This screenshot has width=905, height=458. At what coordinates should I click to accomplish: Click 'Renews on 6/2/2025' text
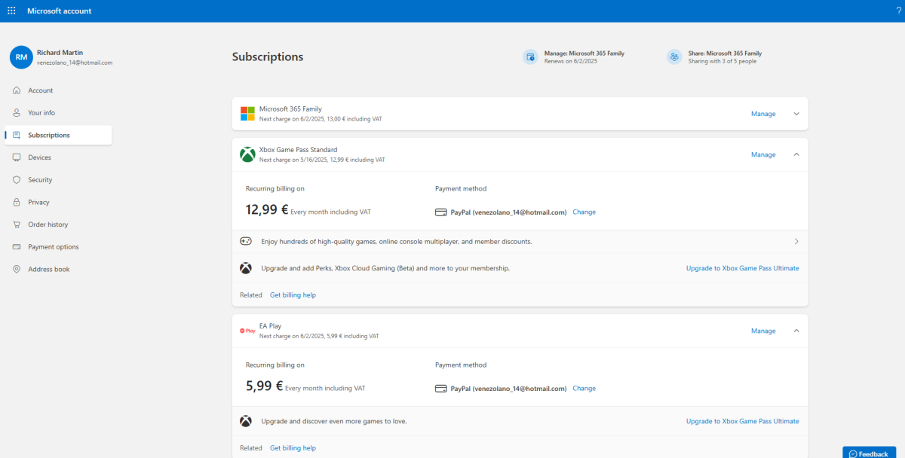click(569, 62)
